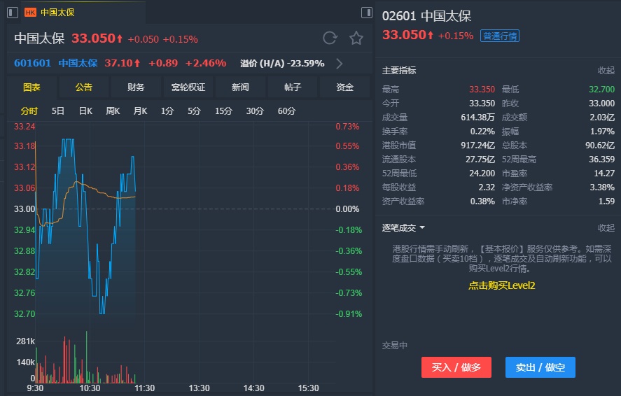Open the A-share row arrow chevron
Screen dimensions: 621x396
pyautogui.click(x=340, y=64)
